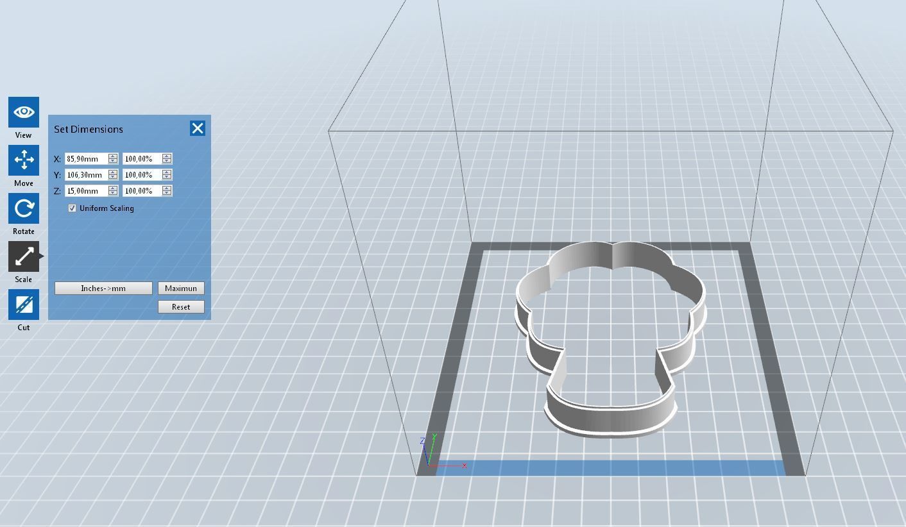Toggle the Uniform Scaling checkbox
The height and width of the screenshot is (527, 906).
tap(72, 208)
